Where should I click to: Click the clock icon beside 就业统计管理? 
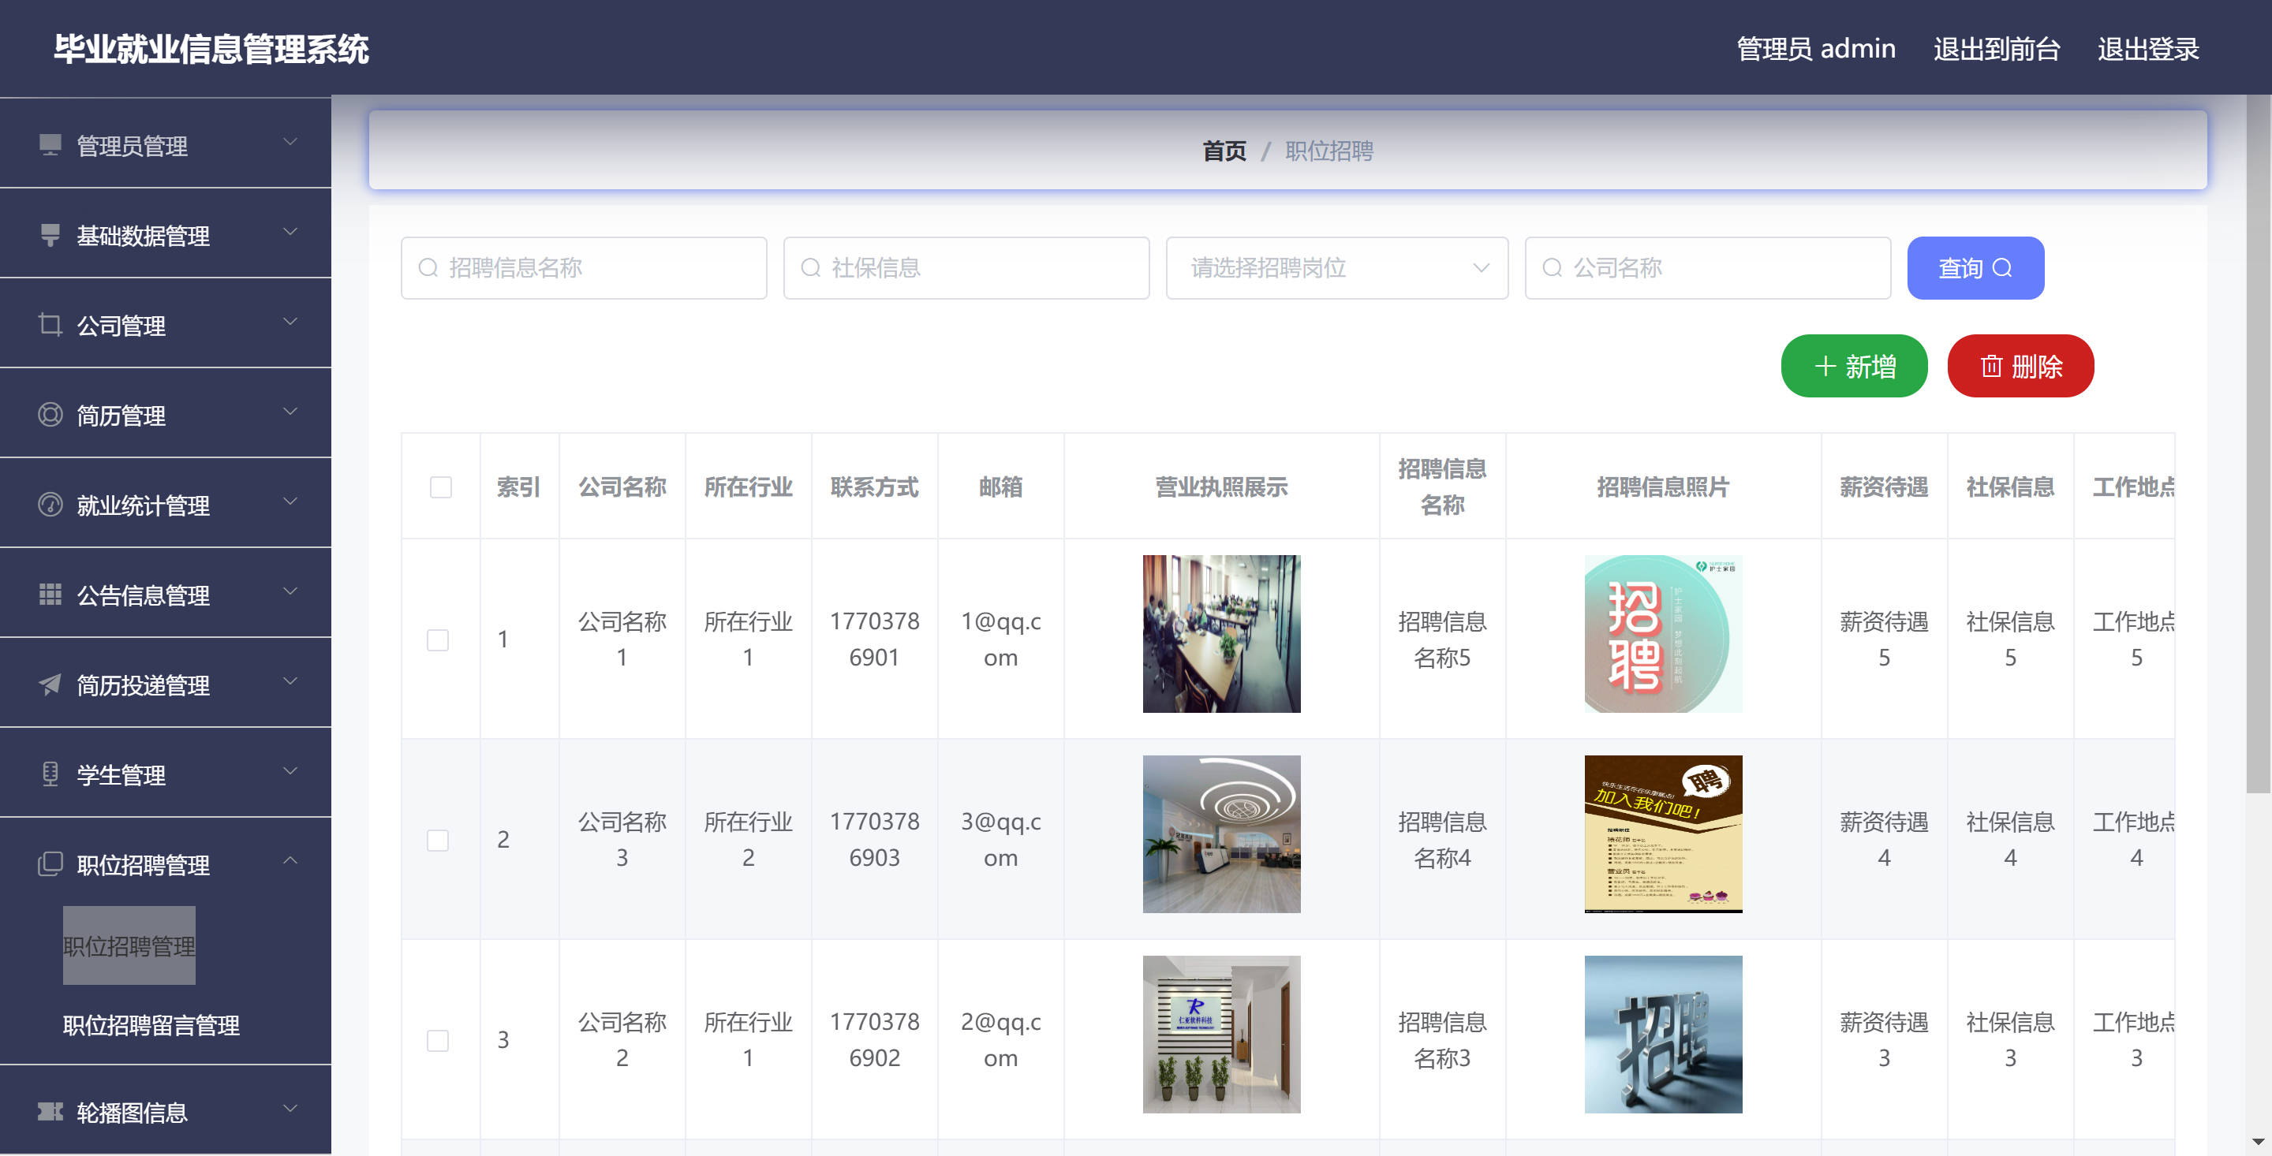(x=50, y=505)
